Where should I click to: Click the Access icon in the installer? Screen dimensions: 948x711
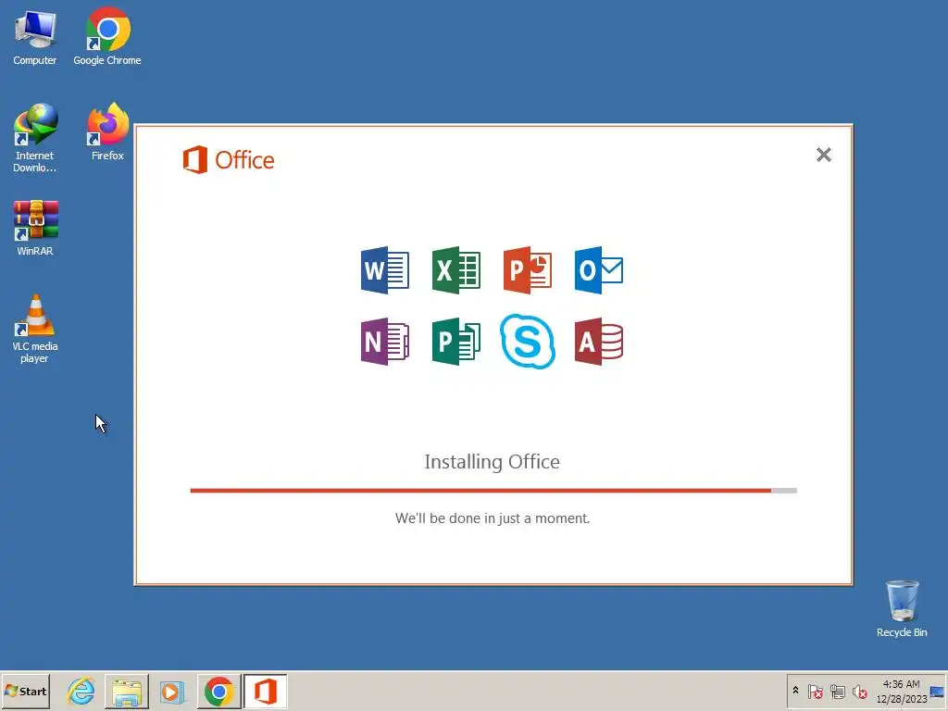(599, 342)
